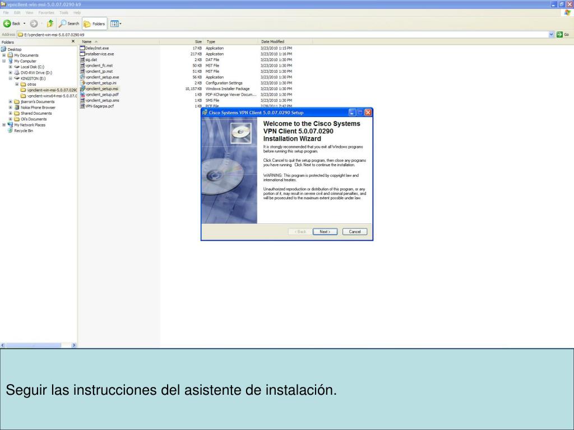Open the Edit menu
The image size is (574, 430).
point(17,12)
